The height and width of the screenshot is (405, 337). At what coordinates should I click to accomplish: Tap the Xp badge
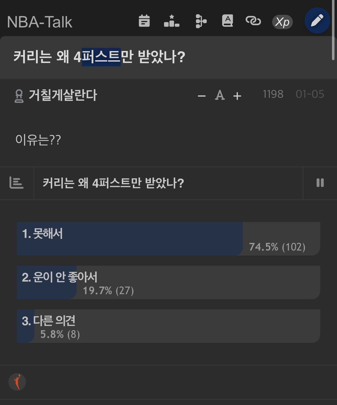(282, 22)
